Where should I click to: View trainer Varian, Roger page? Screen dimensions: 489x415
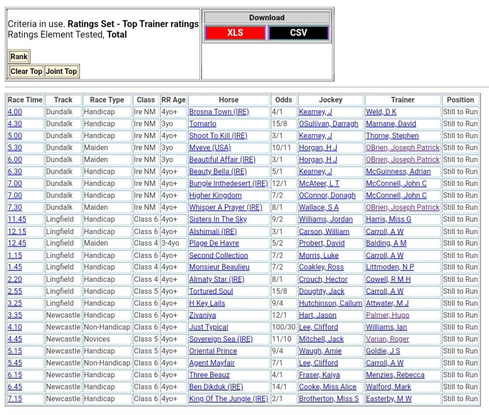tap(387, 339)
